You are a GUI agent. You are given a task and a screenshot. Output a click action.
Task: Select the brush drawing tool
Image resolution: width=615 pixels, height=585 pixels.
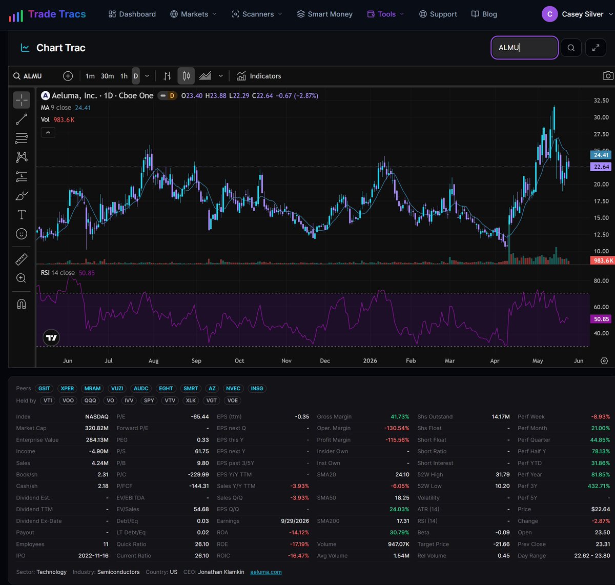click(x=22, y=195)
